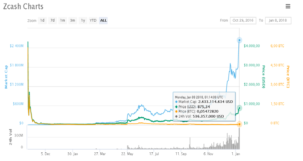Edit the From date field Oct 29, 2016
Screen dimensions: 303x161
point(243,20)
